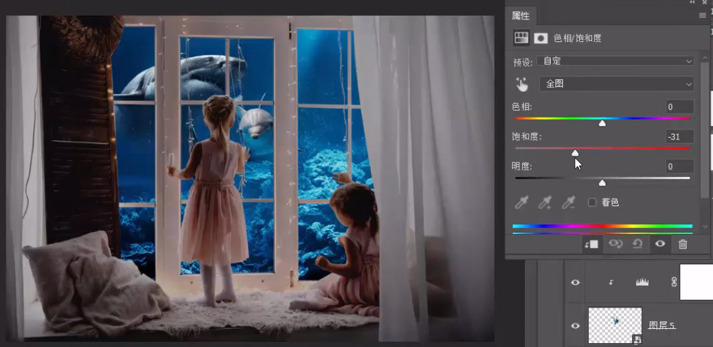The image size is (713, 347).
Task: Toggle adjustment layer visibility in Properties footer
Action: [660, 244]
